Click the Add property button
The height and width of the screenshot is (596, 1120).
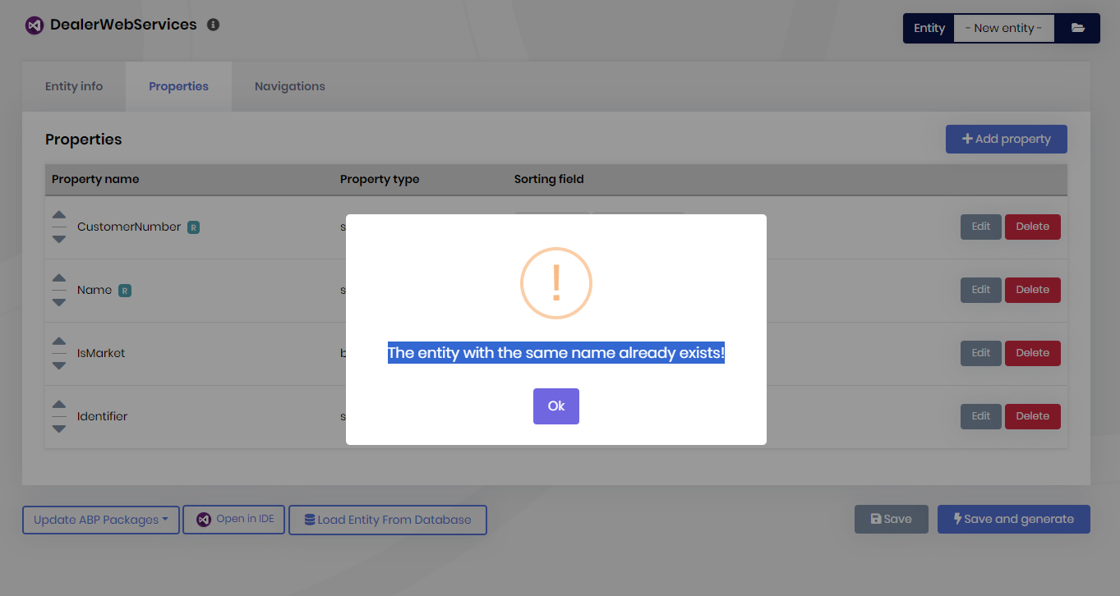tap(1007, 139)
